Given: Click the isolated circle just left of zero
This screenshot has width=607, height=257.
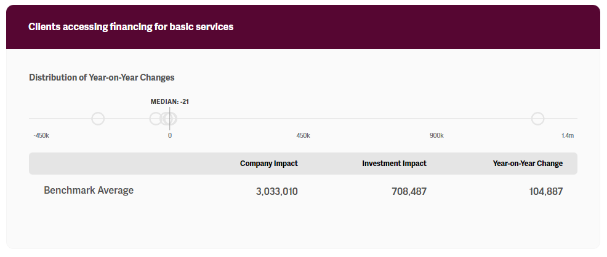Looking at the screenshot, I should point(156,119).
